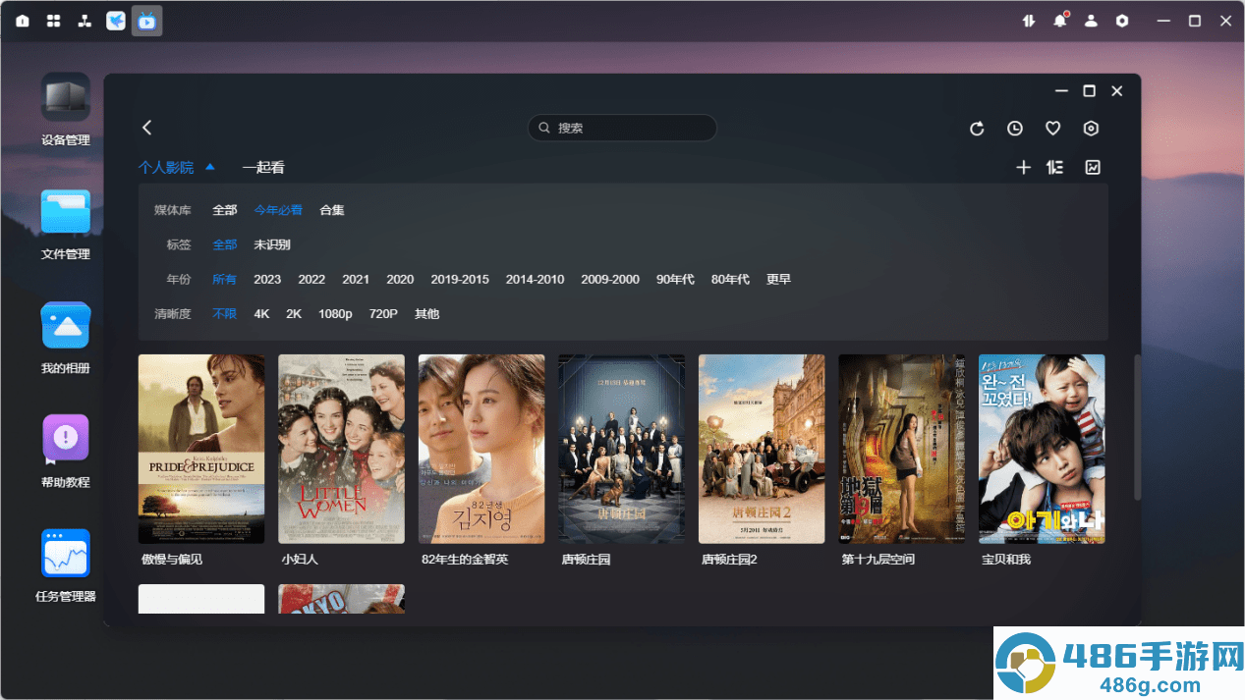Open the video app settings hexagon icon
Image resolution: width=1245 pixels, height=700 pixels.
1091,129
